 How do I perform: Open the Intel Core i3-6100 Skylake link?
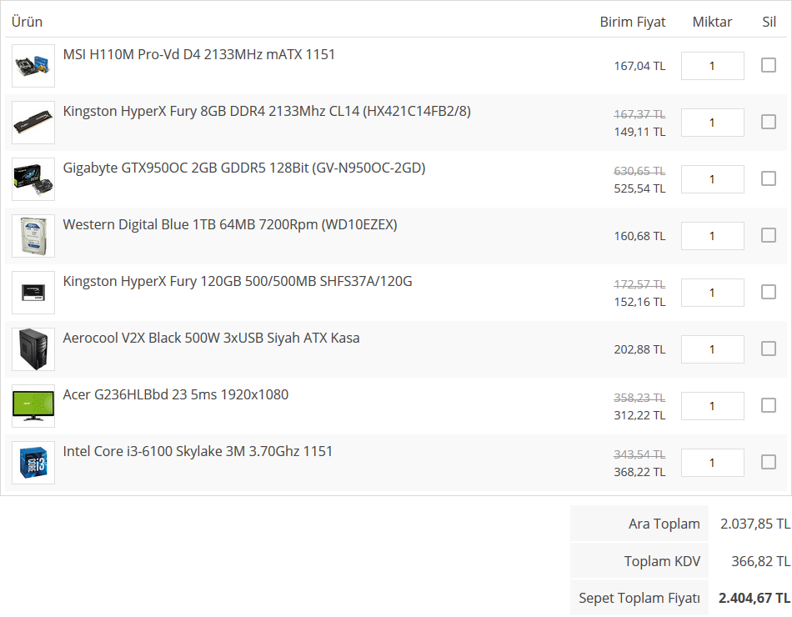click(198, 452)
